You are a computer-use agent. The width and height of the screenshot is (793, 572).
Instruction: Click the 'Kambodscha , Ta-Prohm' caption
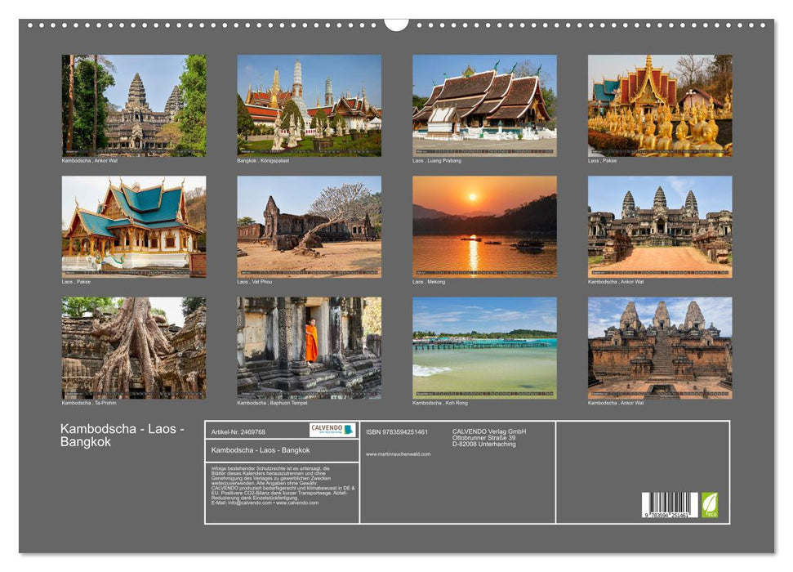(x=89, y=403)
